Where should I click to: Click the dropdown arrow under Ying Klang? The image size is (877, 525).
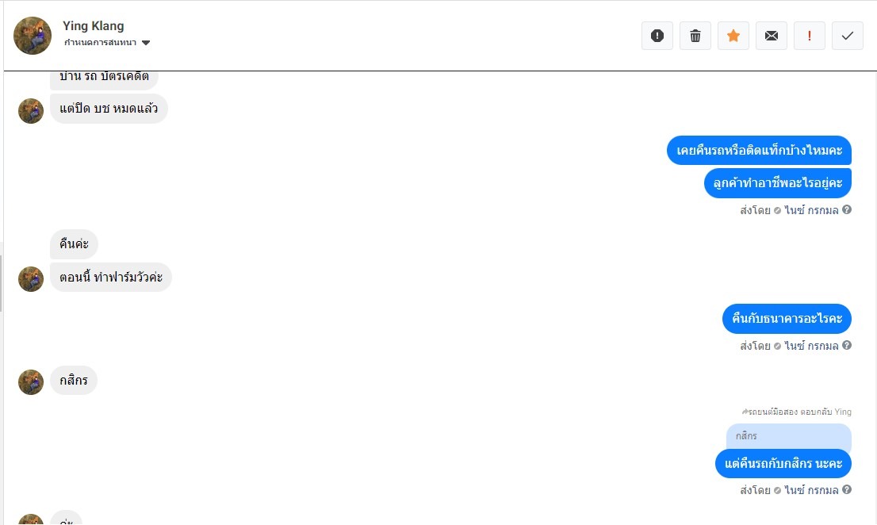146,43
